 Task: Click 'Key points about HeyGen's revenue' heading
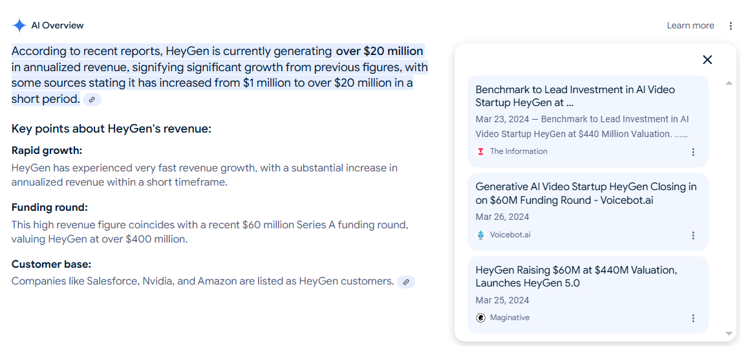click(111, 129)
